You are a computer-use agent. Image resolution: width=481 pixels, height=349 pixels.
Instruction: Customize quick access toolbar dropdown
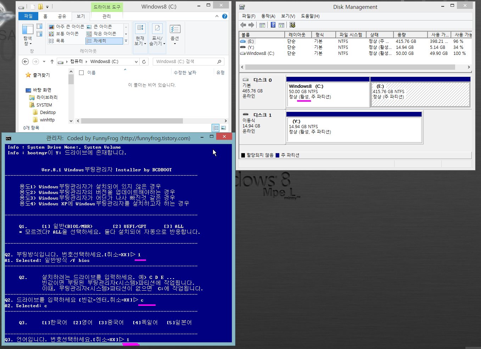click(x=47, y=7)
